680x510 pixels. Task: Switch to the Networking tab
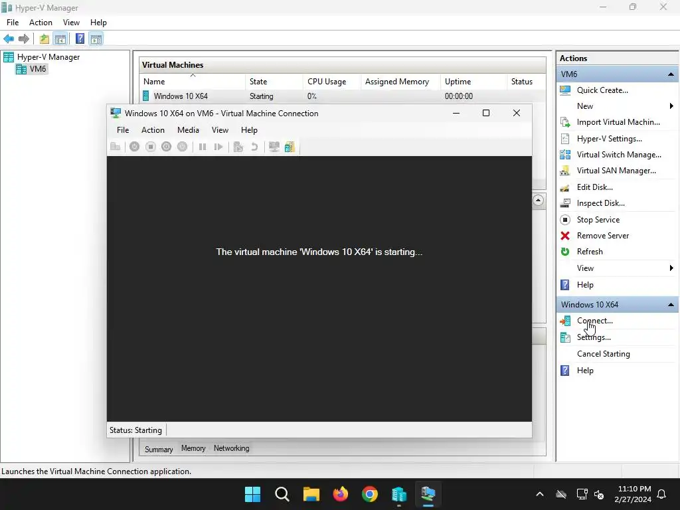[x=231, y=448]
